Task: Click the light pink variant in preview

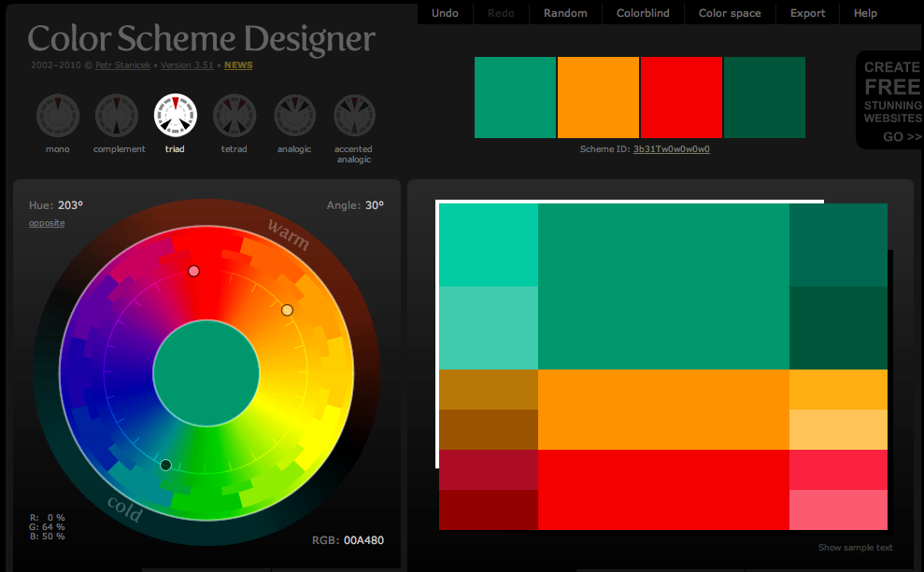Action: click(839, 509)
